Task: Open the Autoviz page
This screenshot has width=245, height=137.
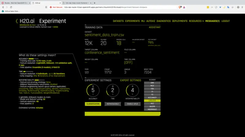Action: [x=151, y=21]
